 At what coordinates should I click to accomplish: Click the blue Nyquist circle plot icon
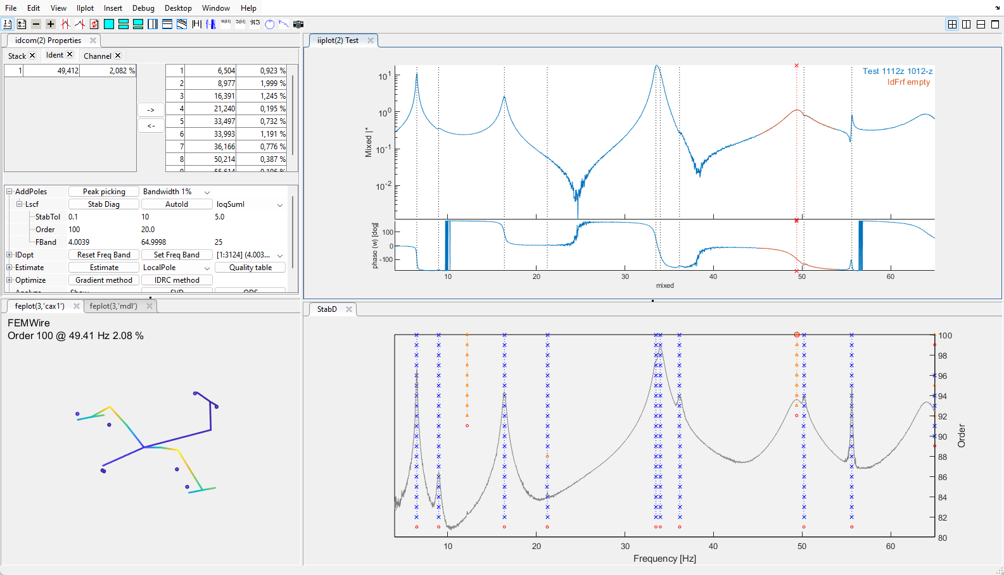(270, 24)
